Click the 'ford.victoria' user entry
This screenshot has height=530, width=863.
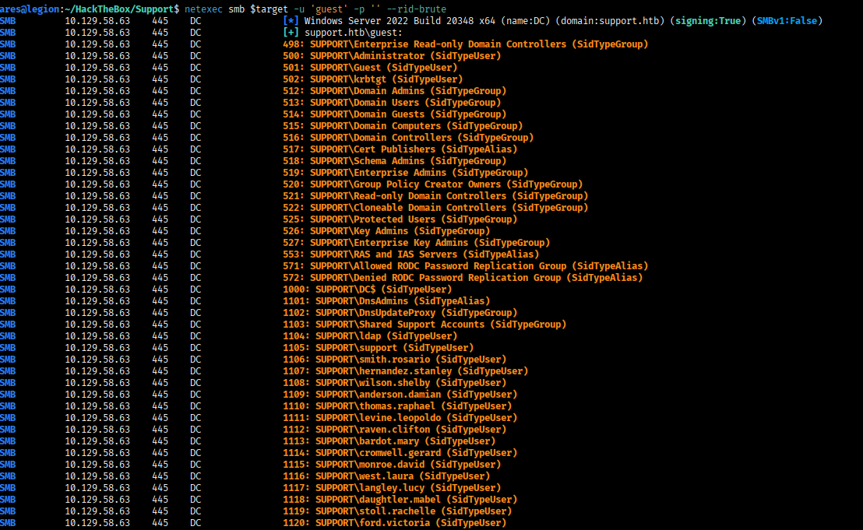pyautogui.click(x=395, y=523)
